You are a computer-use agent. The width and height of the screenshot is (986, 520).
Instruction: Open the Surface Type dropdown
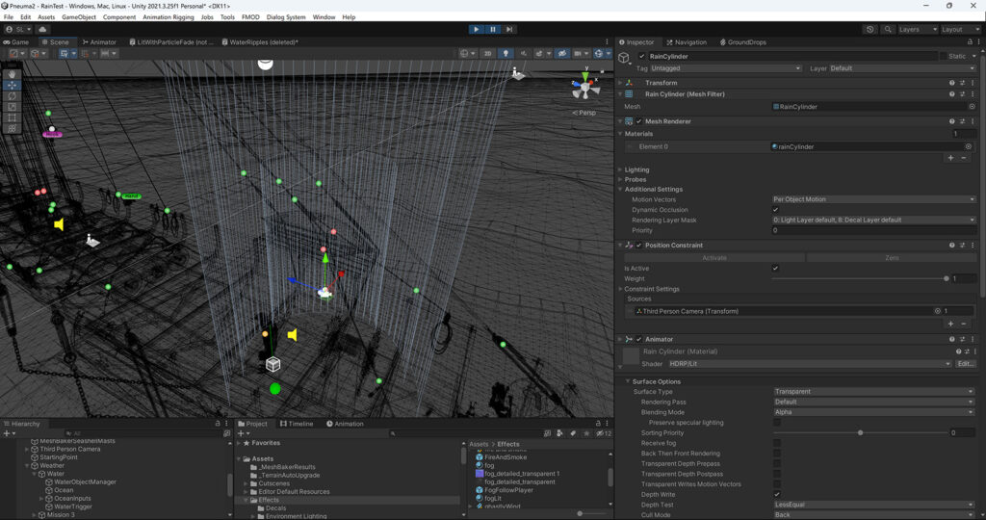[x=873, y=392]
